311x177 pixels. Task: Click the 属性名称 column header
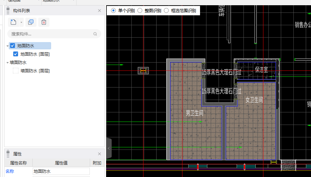pos(18,163)
